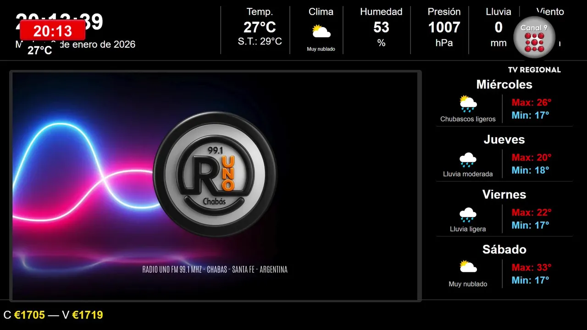Click the Jueves day heading
The width and height of the screenshot is (587, 330).
(x=504, y=139)
